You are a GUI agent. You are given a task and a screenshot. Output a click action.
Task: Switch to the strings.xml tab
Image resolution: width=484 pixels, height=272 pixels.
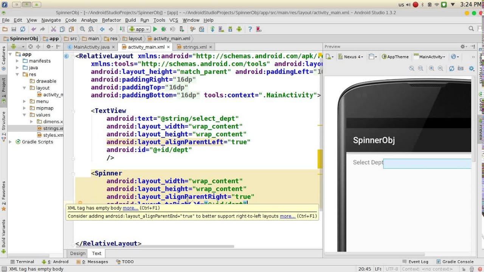[195, 47]
